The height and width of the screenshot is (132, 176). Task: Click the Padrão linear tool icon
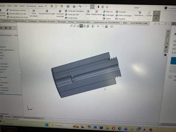coord(97,13)
